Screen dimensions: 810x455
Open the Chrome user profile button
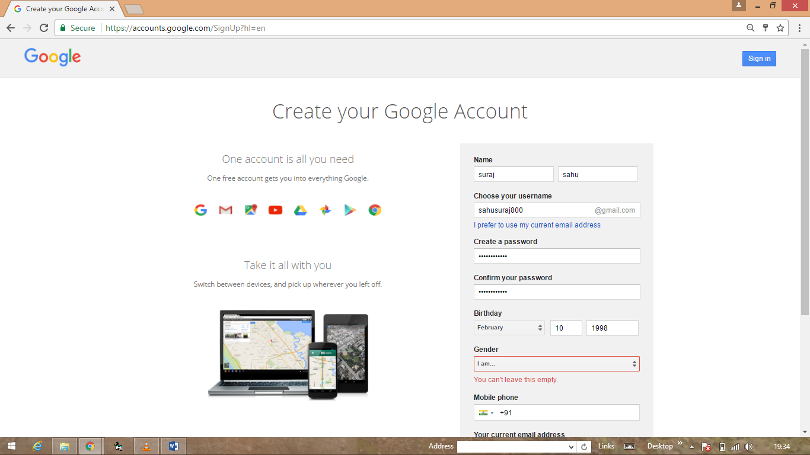pyautogui.click(x=739, y=5)
